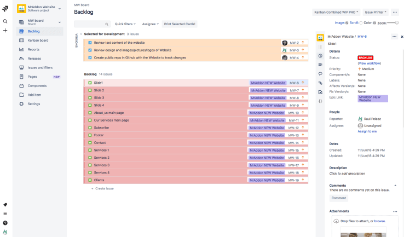
Task: Open the comments icon in issue panel
Action: 320,74
